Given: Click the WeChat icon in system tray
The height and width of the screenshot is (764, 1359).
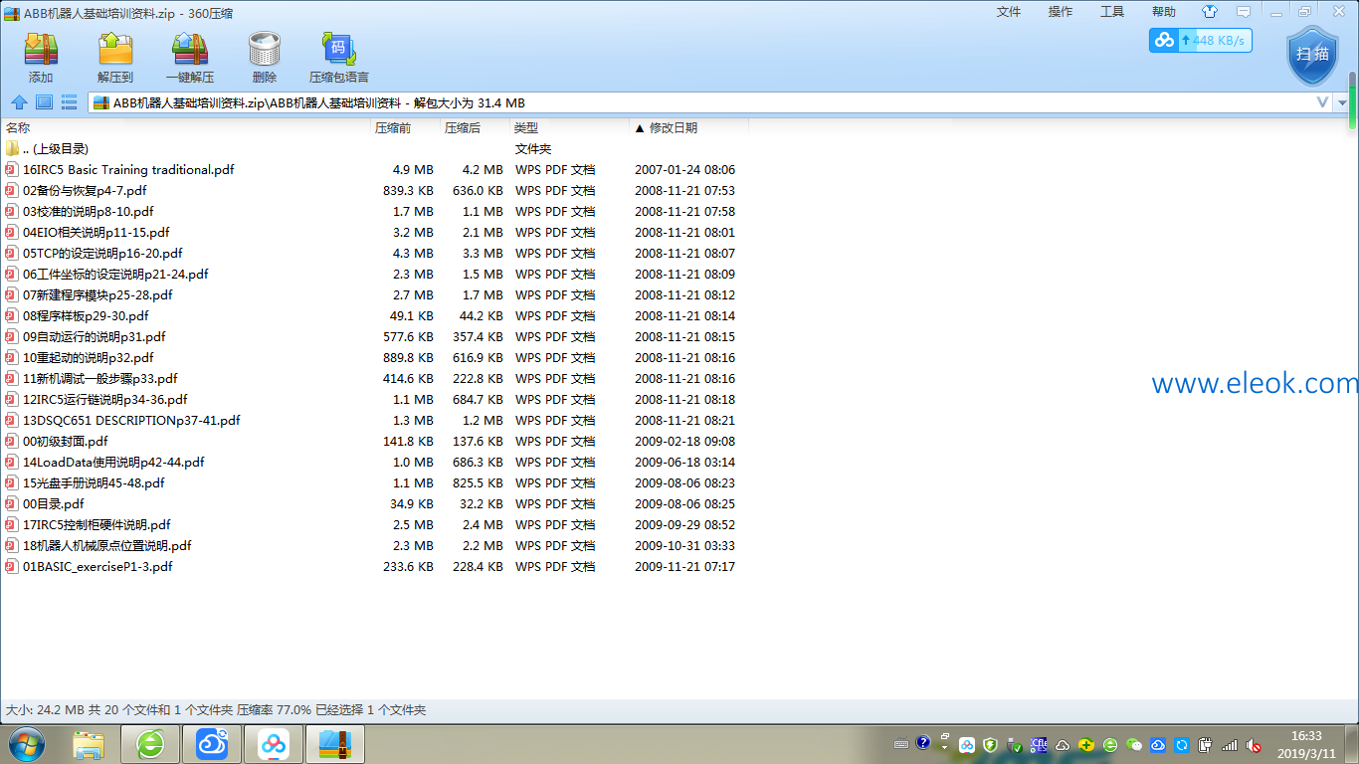Looking at the screenshot, I should [x=1134, y=744].
